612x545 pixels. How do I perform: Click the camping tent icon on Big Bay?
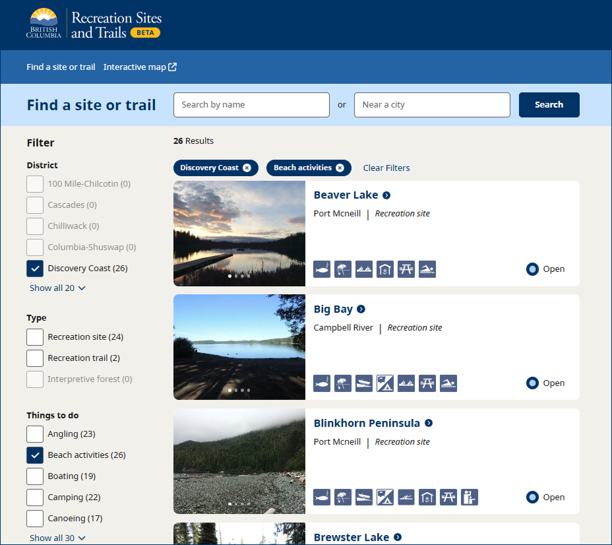[x=385, y=383]
